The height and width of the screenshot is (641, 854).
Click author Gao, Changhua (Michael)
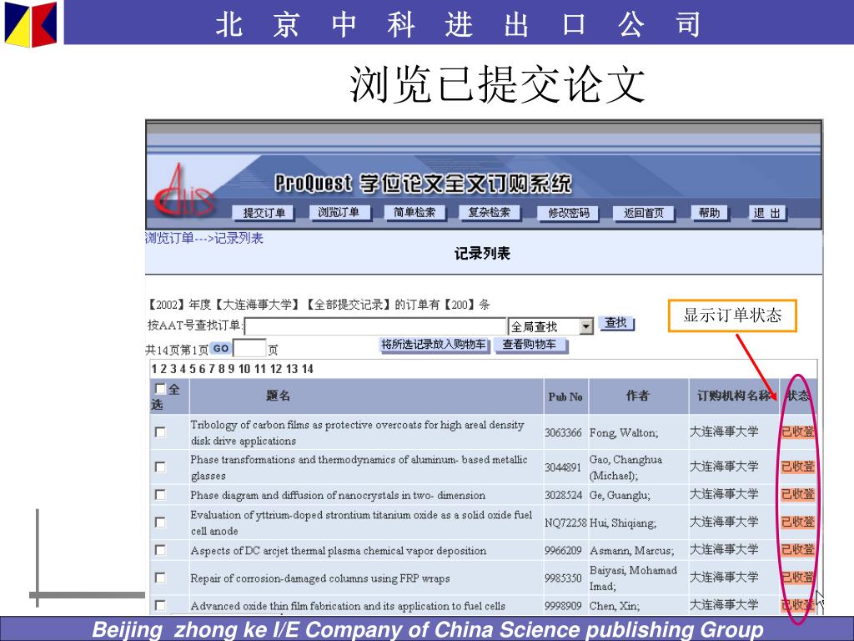pyautogui.click(x=625, y=467)
